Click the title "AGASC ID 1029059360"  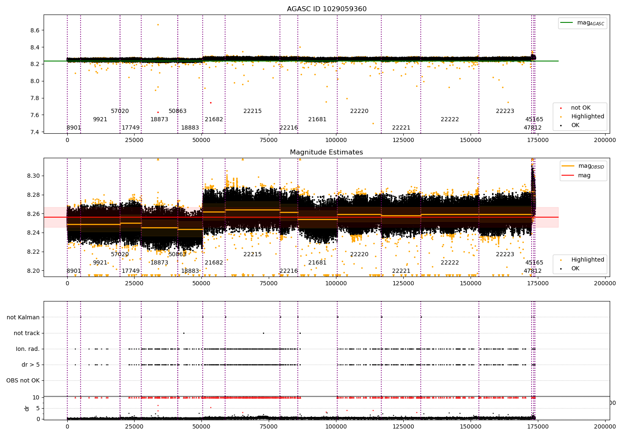coord(326,9)
